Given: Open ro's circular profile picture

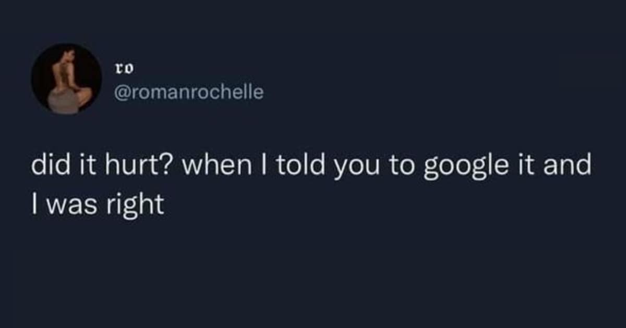Looking at the screenshot, I should click(66, 79).
